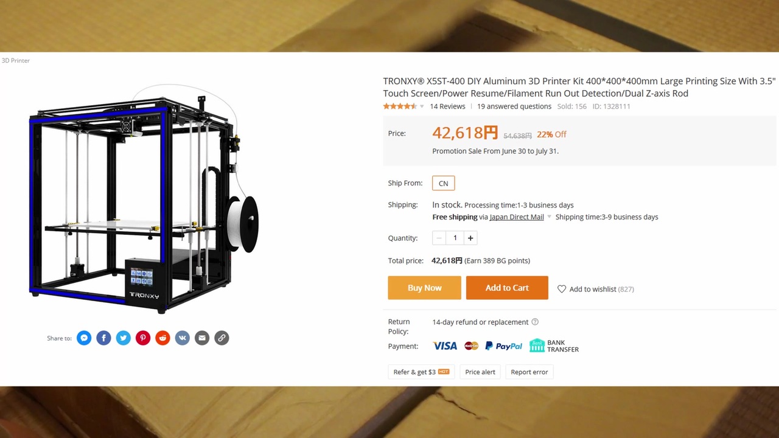Expand the star rating dropdown arrow

(422, 106)
